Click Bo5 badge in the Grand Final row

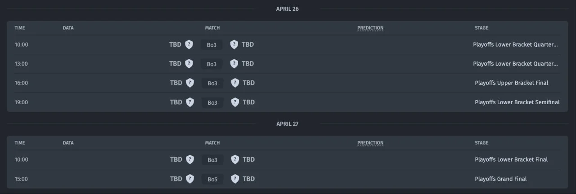(x=212, y=179)
